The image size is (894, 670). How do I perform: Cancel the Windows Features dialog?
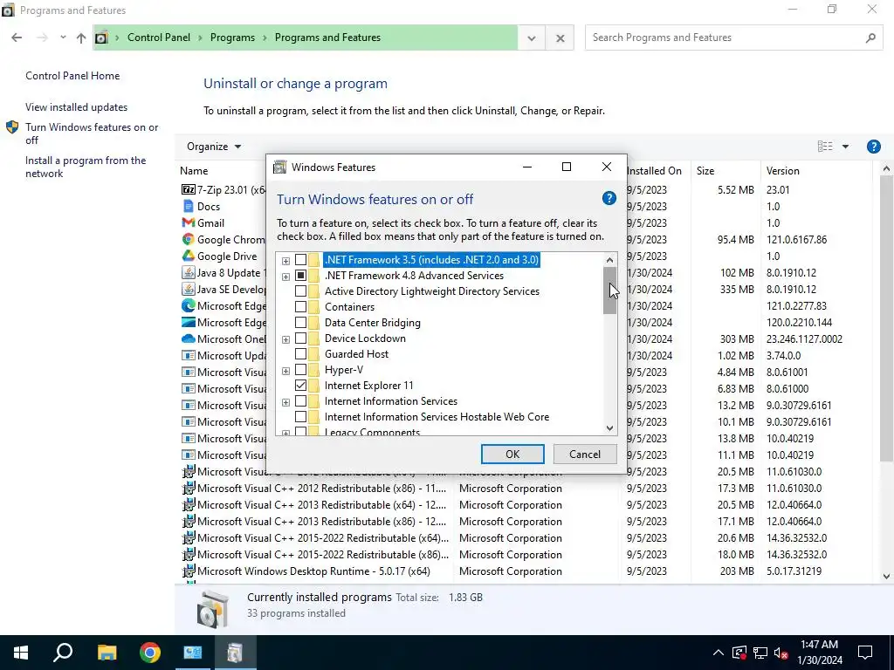pyautogui.click(x=584, y=454)
